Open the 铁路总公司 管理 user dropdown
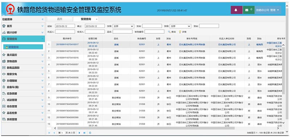Viewport: 290px width, 137px height. (268, 10)
